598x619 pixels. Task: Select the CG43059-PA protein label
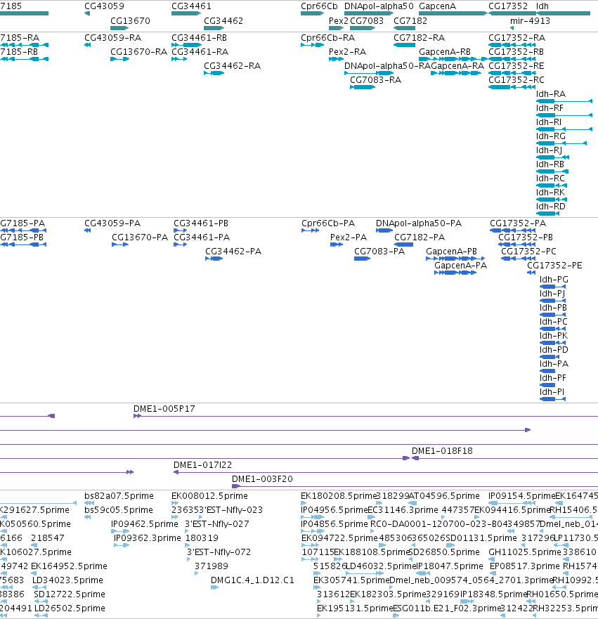[112, 223]
